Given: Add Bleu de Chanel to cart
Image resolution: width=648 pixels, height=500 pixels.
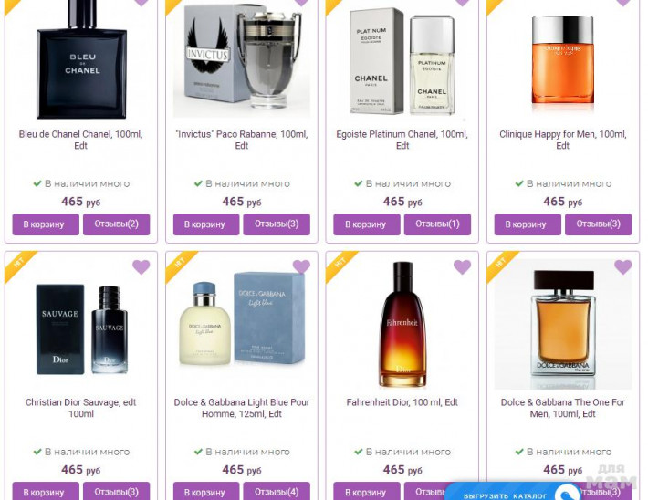Looking at the screenshot, I should pos(46,224).
